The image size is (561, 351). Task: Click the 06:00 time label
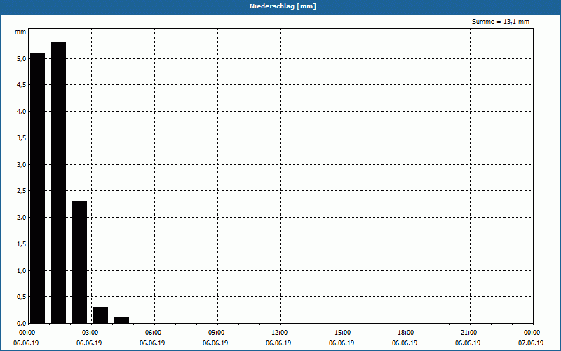tap(154, 333)
